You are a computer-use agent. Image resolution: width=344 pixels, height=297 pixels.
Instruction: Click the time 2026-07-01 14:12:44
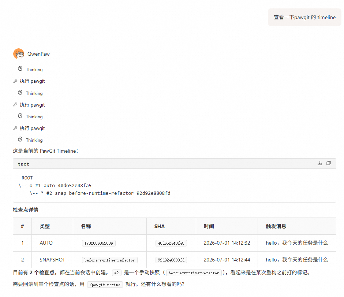[227, 260]
